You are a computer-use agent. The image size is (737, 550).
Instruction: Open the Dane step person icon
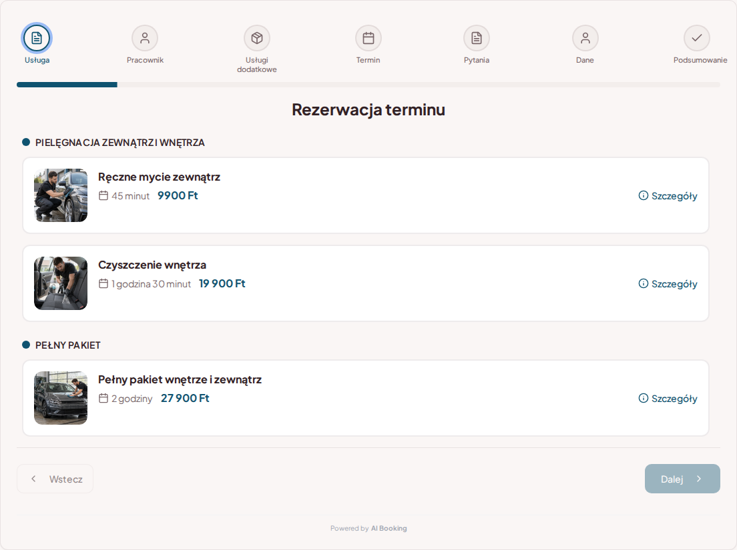pyautogui.click(x=585, y=38)
